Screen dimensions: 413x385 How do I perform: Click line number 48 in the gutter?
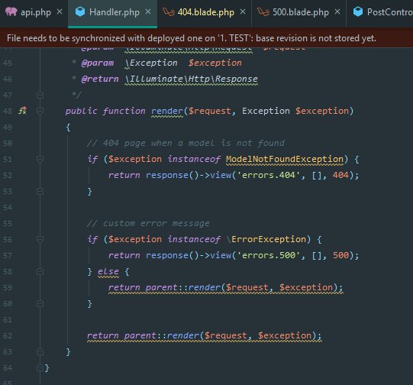pyautogui.click(x=8, y=111)
